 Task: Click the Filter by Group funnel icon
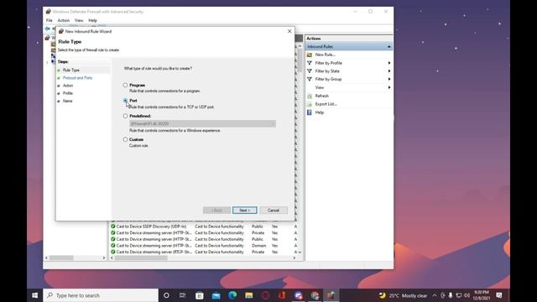(x=310, y=79)
